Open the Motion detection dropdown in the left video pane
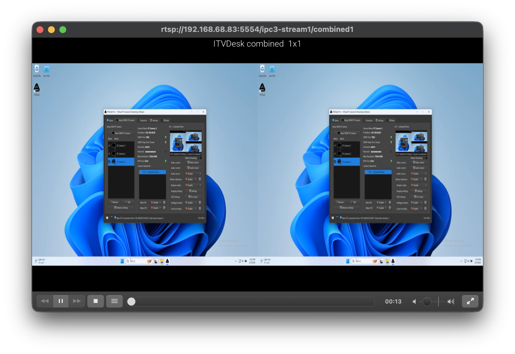The image size is (515, 354). pos(191,179)
